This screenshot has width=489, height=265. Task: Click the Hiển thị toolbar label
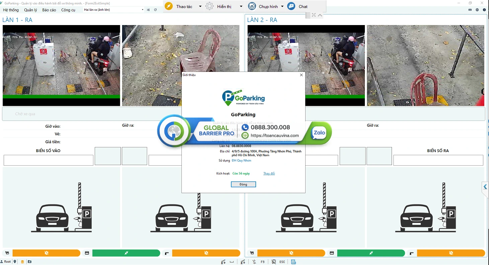pyautogui.click(x=224, y=7)
